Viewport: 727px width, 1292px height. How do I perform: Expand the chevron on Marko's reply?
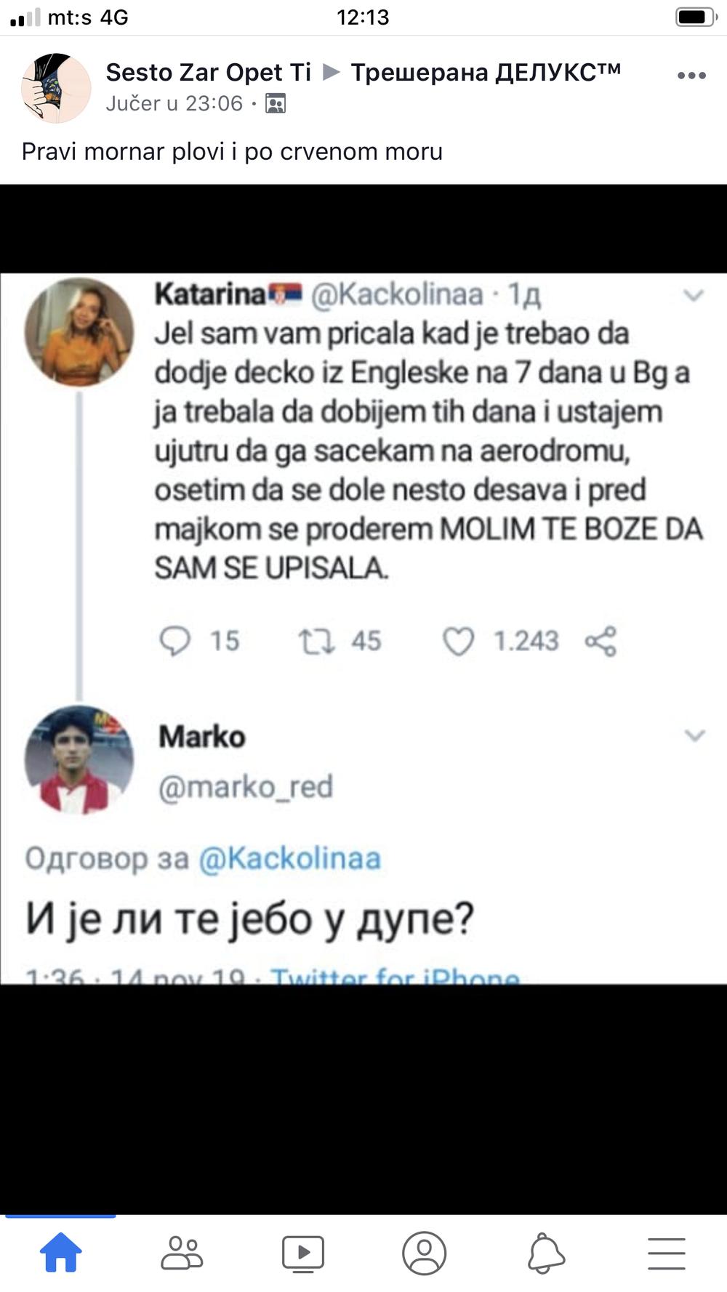[695, 735]
